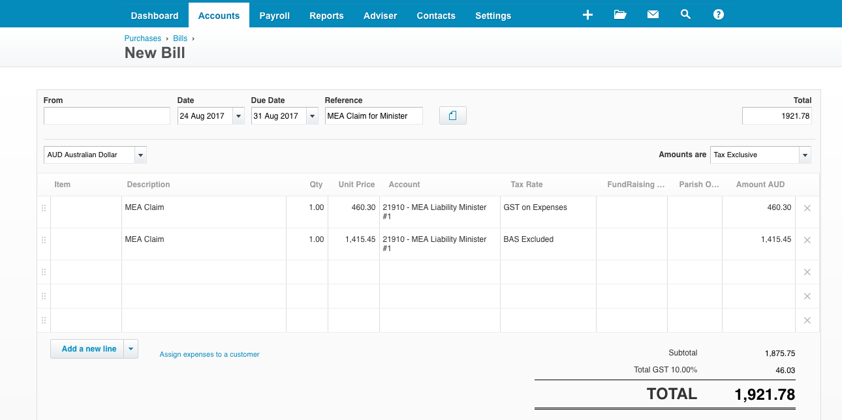Click the Total field showing 1921.78
The width and height of the screenshot is (842, 420).
[777, 116]
